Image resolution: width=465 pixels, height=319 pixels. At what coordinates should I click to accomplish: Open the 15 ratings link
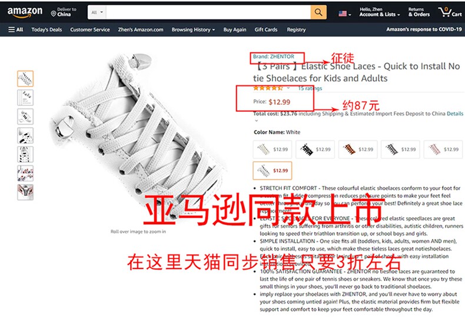tap(310, 88)
